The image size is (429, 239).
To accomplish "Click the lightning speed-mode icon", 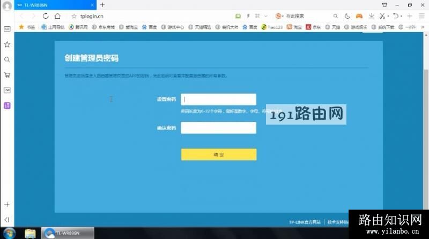I will 248,16.
